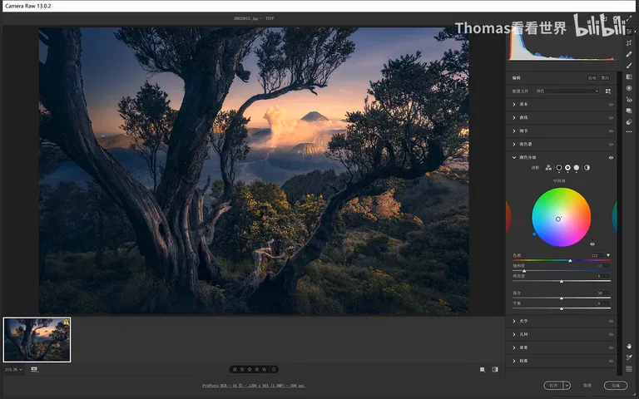Select the Hand tool
Viewport: 639px width, 399px height.
coord(629,346)
